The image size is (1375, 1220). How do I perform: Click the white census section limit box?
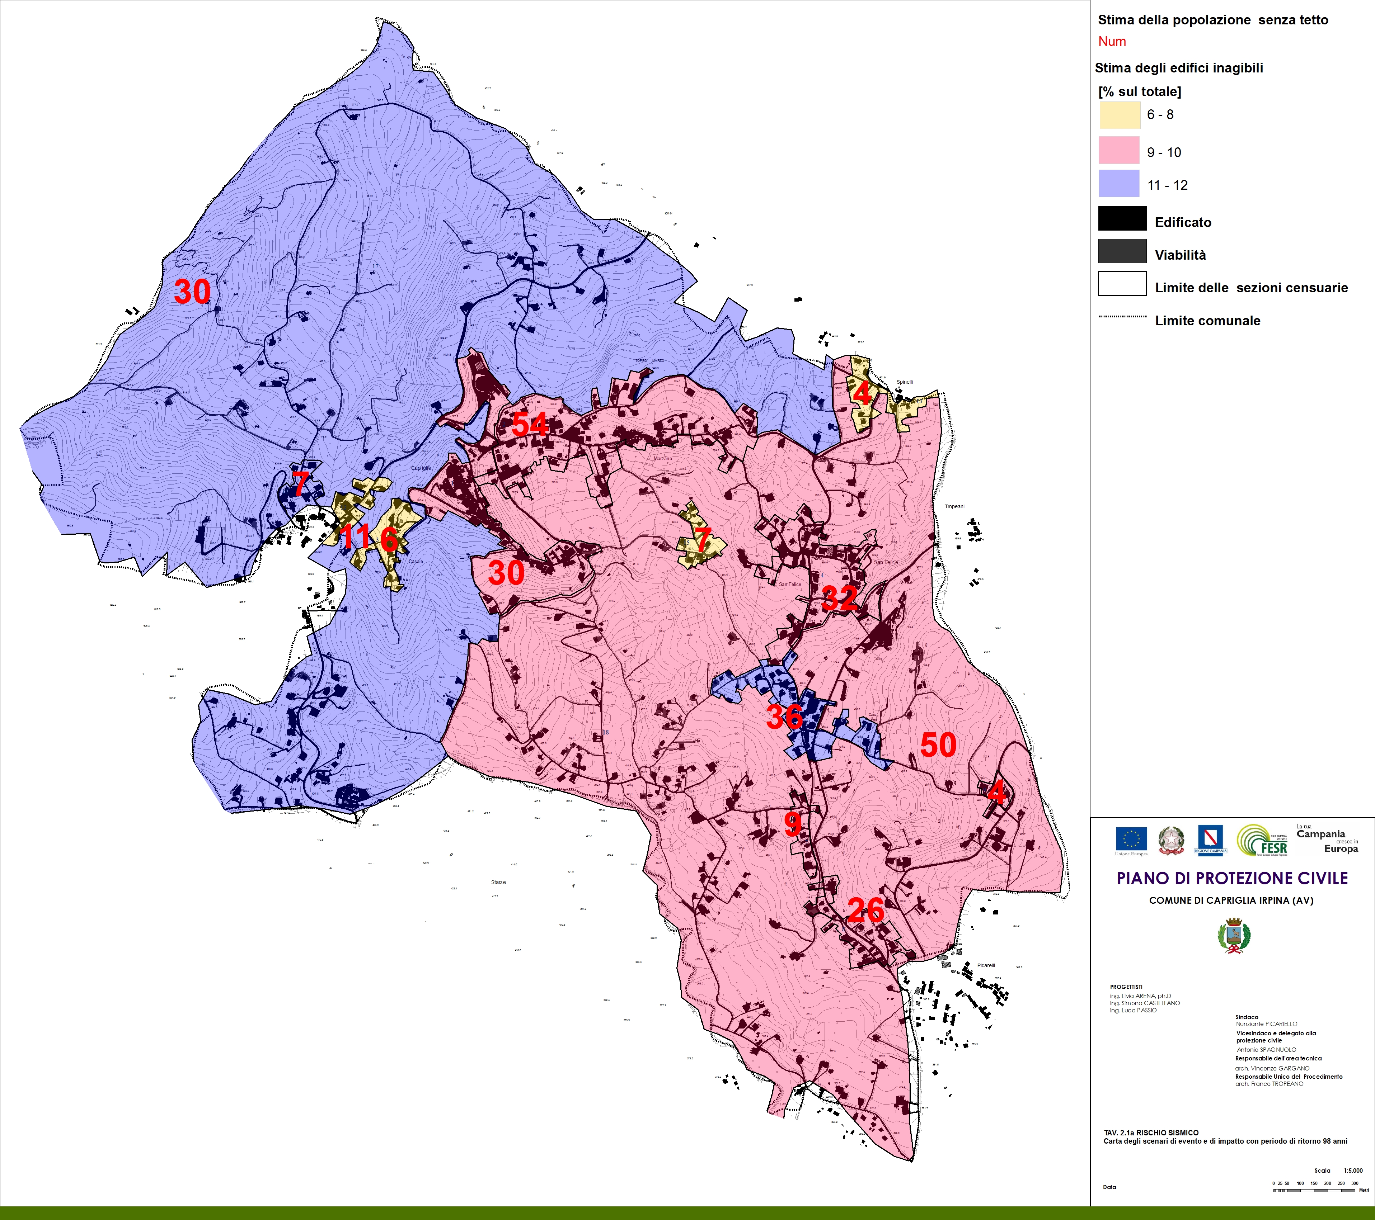tap(1122, 284)
